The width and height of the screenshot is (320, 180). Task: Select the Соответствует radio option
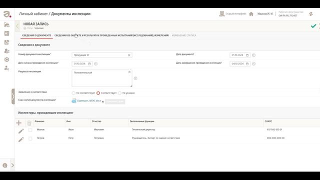point(98,93)
